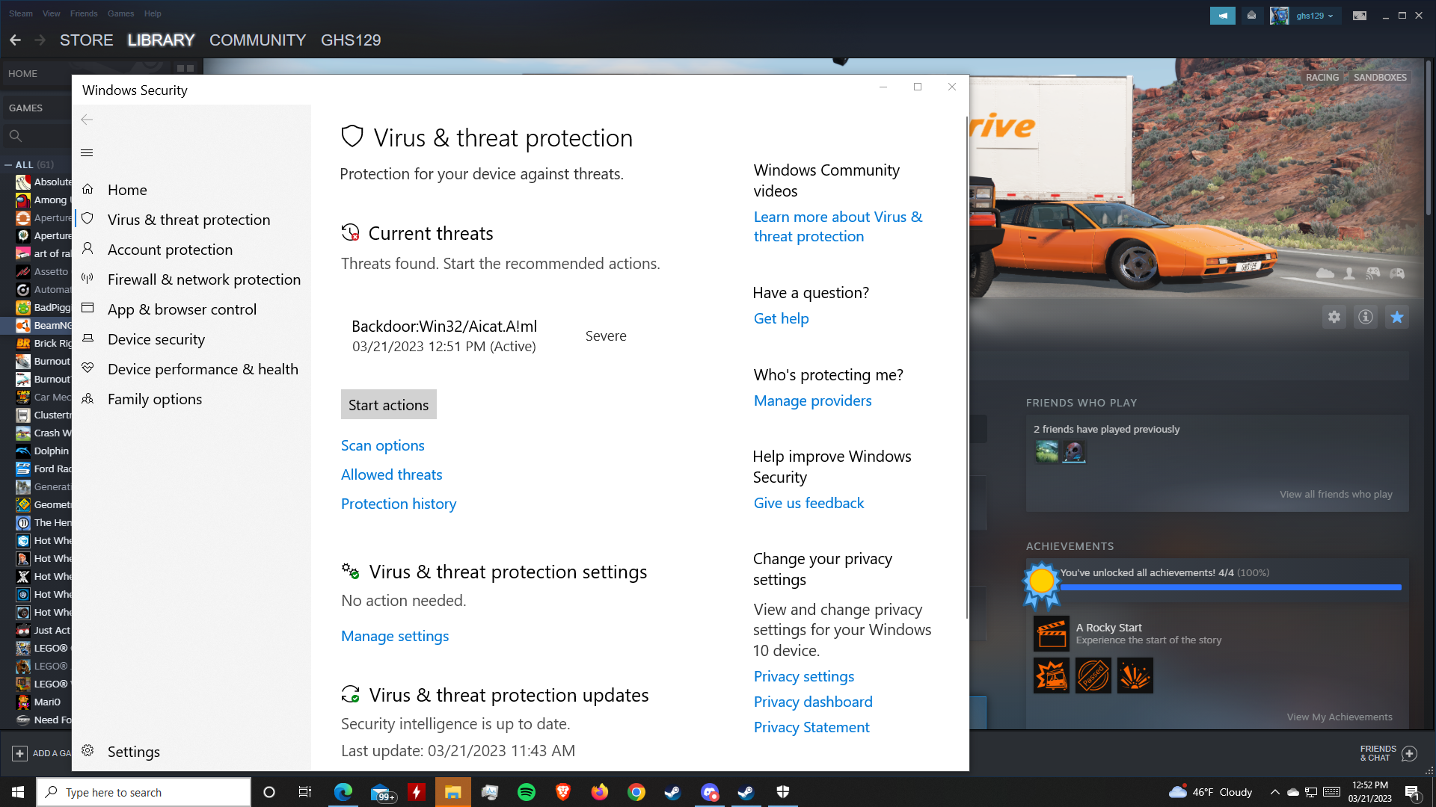
Task: Open the hamburger navigation menu in Windows Security
Action: (87, 153)
